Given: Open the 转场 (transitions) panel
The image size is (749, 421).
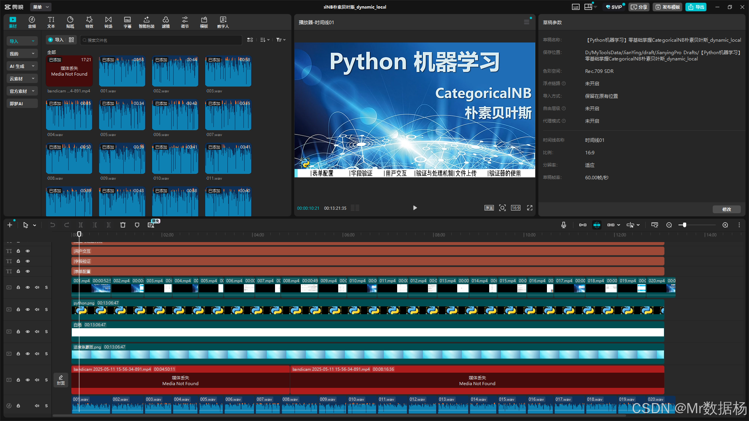Looking at the screenshot, I should tap(108, 22).
